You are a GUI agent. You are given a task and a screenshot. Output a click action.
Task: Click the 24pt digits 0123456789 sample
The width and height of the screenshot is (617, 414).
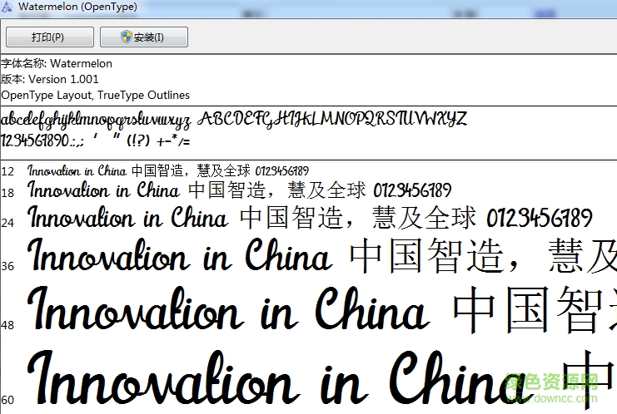[x=540, y=218]
